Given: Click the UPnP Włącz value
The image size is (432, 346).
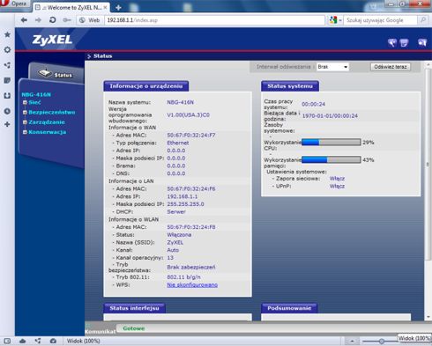Looking at the screenshot, I should [x=337, y=186].
